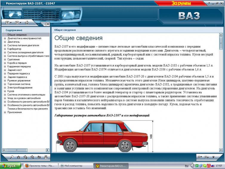Select Общие сведения in contents

click(17, 35)
